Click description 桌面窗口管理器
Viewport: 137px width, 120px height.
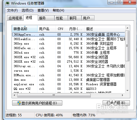[x=98, y=80]
